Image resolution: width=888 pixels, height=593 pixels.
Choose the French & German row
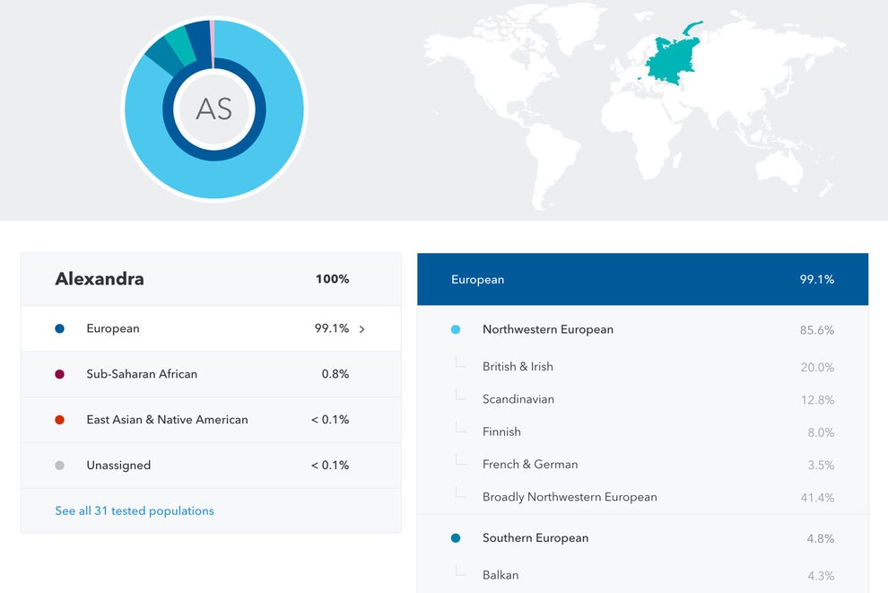[642, 465]
